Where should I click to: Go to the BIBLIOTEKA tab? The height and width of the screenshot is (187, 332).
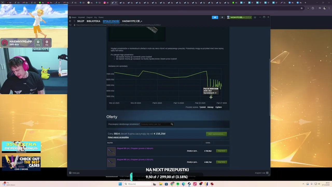[x=93, y=21]
